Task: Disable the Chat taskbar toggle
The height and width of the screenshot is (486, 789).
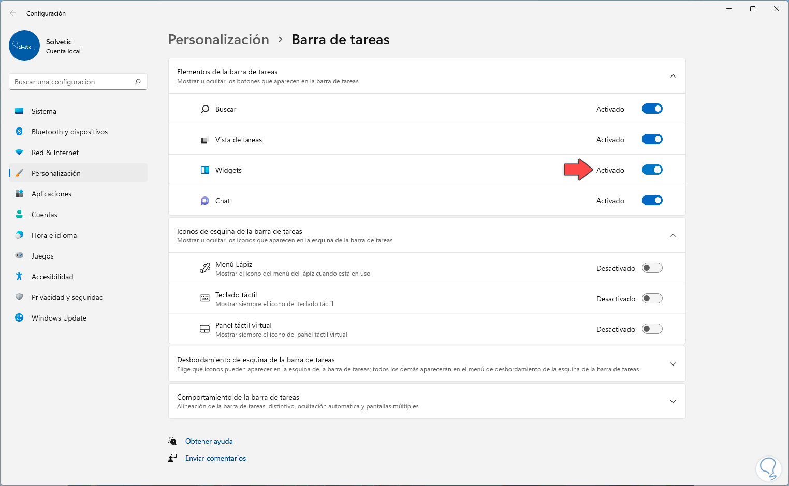Action: [x=652, y=201]
